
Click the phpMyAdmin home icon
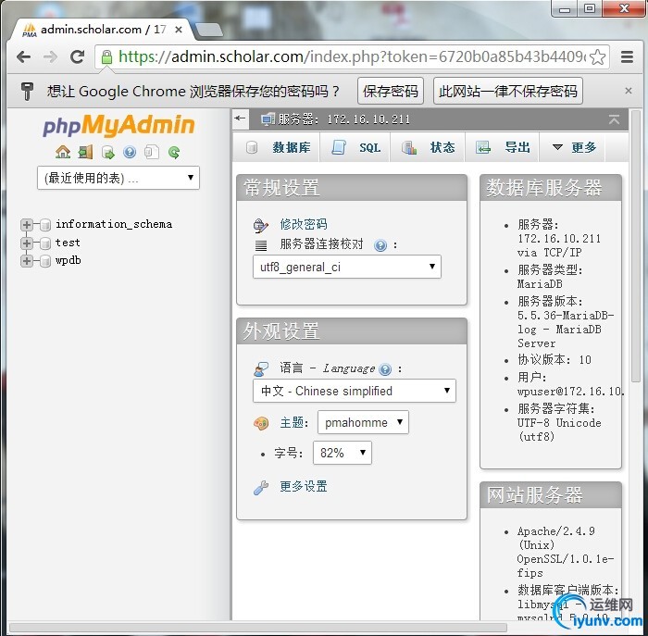pos(63,152)
